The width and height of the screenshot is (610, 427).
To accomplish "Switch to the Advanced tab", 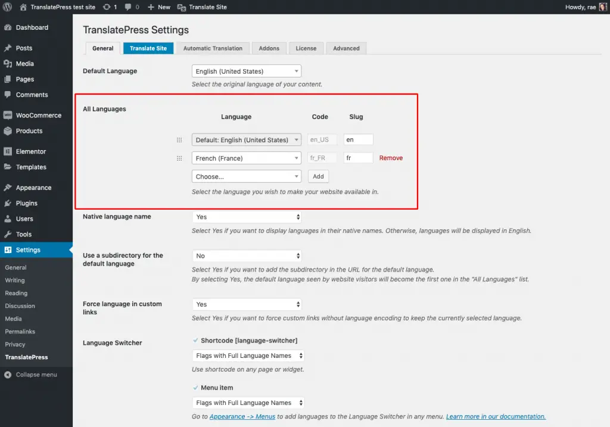I will click(x=346, y=48).
